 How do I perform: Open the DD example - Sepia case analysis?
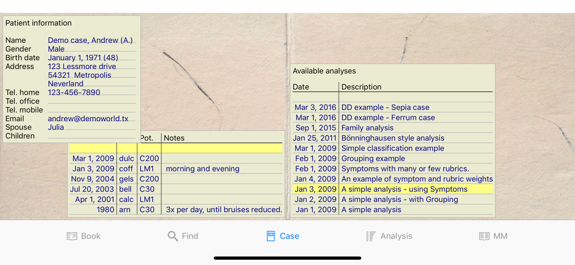coord(393,107)
